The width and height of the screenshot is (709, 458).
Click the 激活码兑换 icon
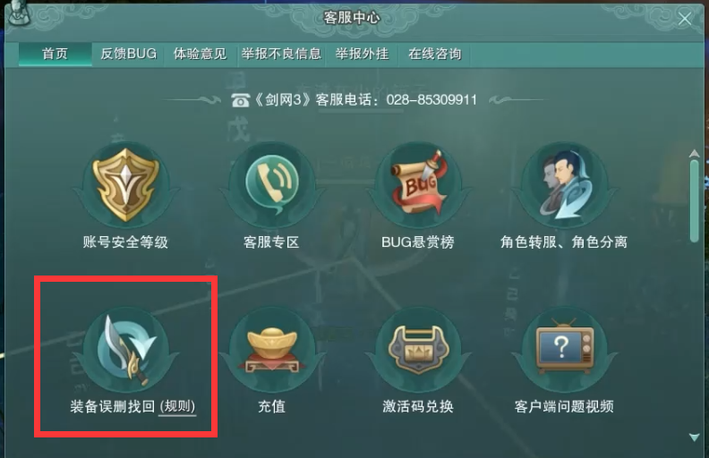click(418, 350)
